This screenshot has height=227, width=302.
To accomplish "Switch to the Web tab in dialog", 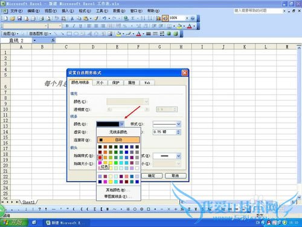I will [147, 83].
